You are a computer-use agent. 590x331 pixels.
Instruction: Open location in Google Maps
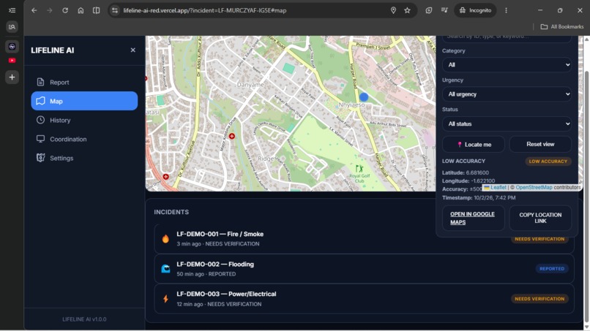pyautogui.click(x=474, y=218)
